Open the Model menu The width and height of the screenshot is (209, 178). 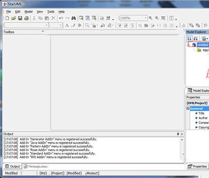coord(28,12)
